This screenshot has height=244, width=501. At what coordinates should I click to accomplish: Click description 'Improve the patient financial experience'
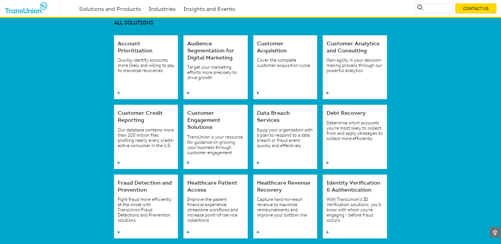point(212,210)
